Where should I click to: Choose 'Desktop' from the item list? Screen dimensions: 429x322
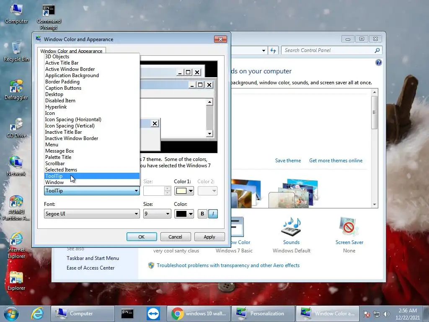[92, 94]
